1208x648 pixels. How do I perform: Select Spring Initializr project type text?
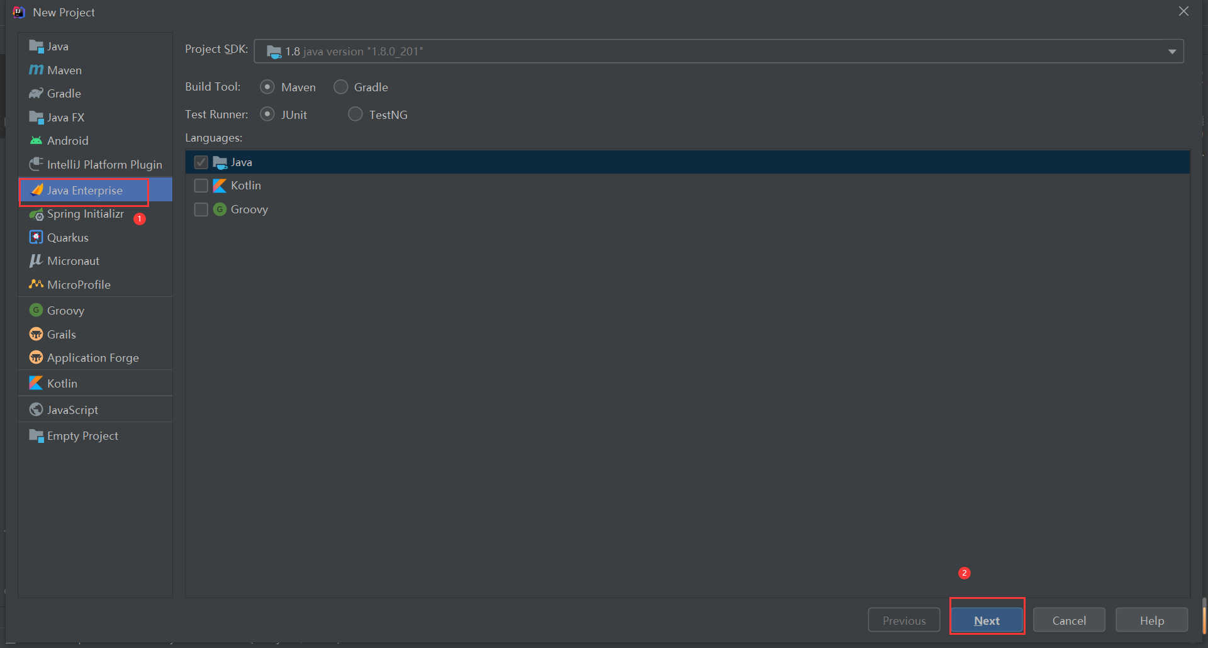(86, 214)
